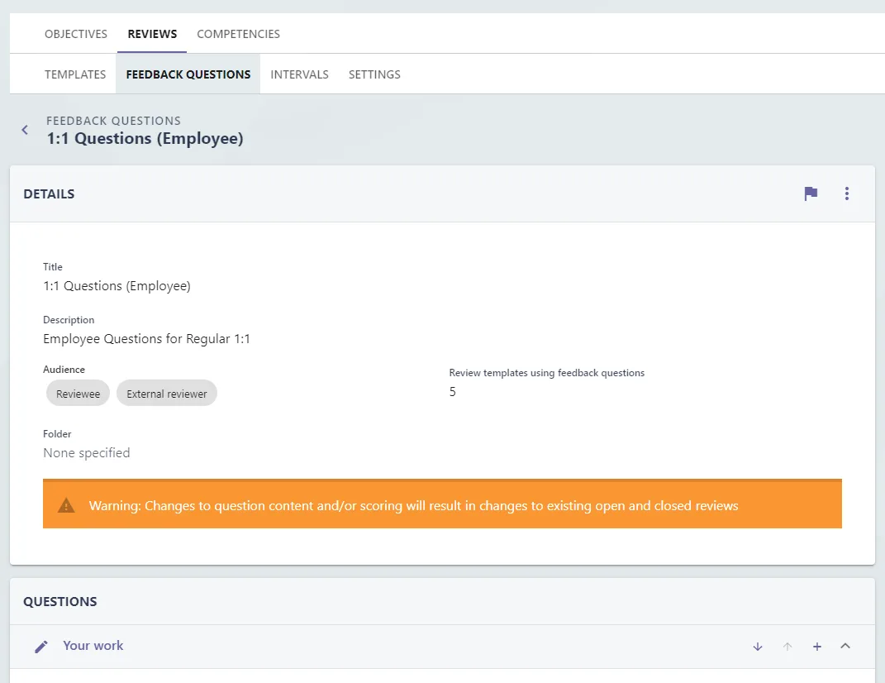Click the review templates count 5
Viewport: 885px width, 683px height.
point(453,391)
